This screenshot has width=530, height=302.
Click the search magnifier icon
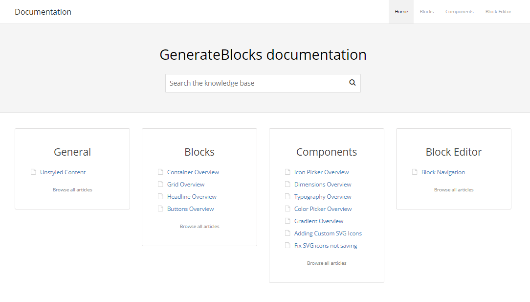coord(352,83)
